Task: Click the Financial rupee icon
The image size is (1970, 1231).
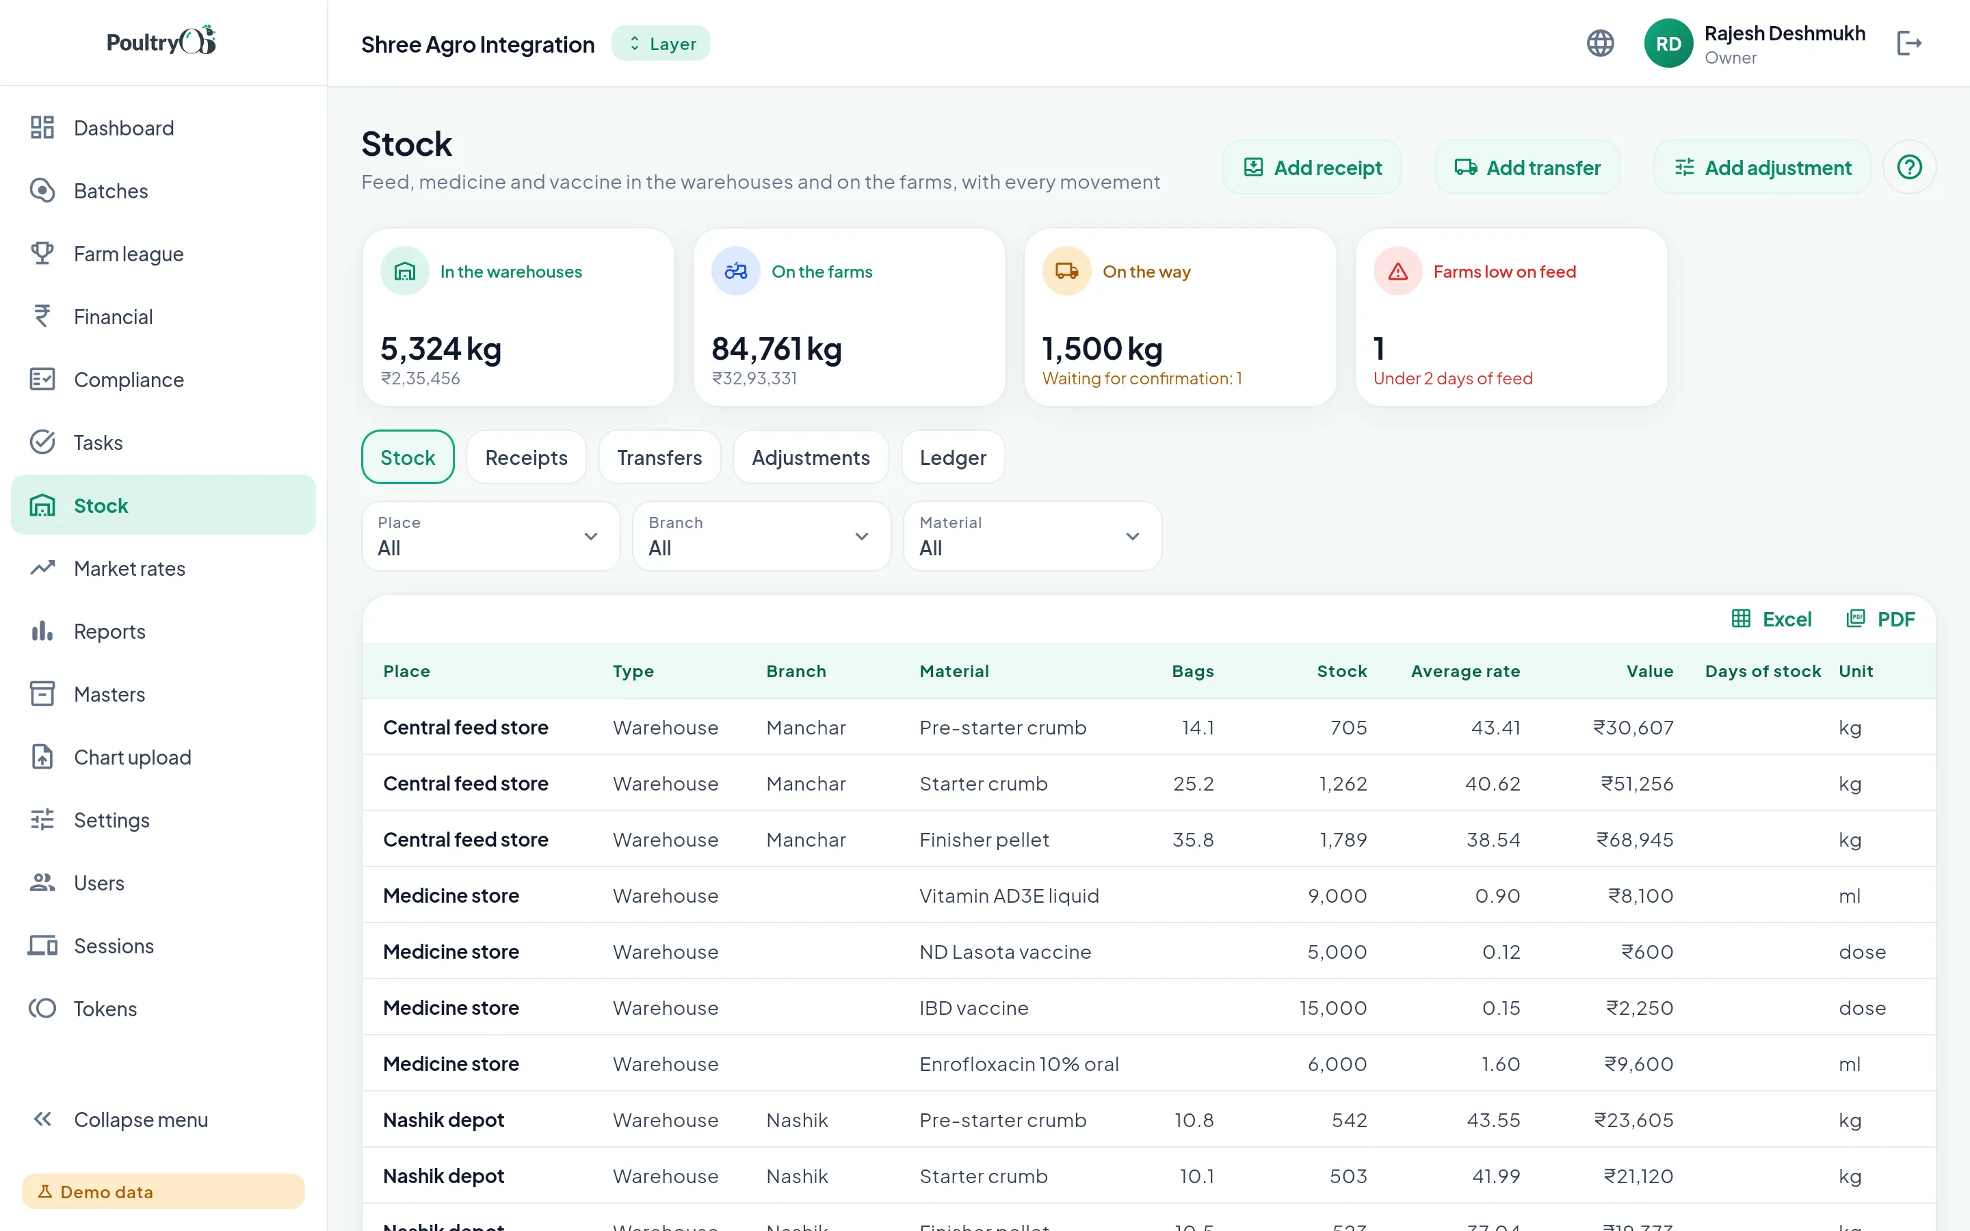Action: (x=42, y=316)
